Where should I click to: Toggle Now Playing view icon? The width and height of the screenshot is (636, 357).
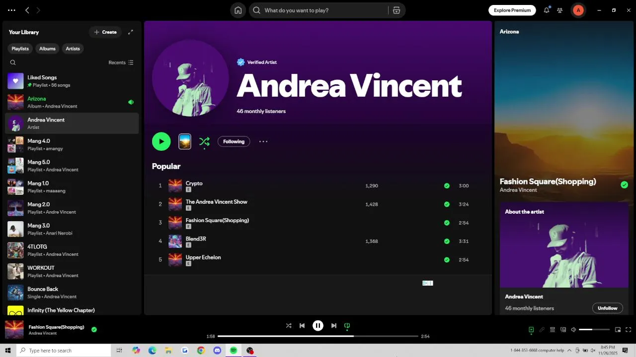(531, 330)
